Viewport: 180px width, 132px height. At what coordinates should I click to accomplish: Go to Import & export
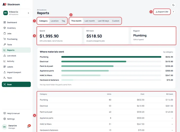16,72
